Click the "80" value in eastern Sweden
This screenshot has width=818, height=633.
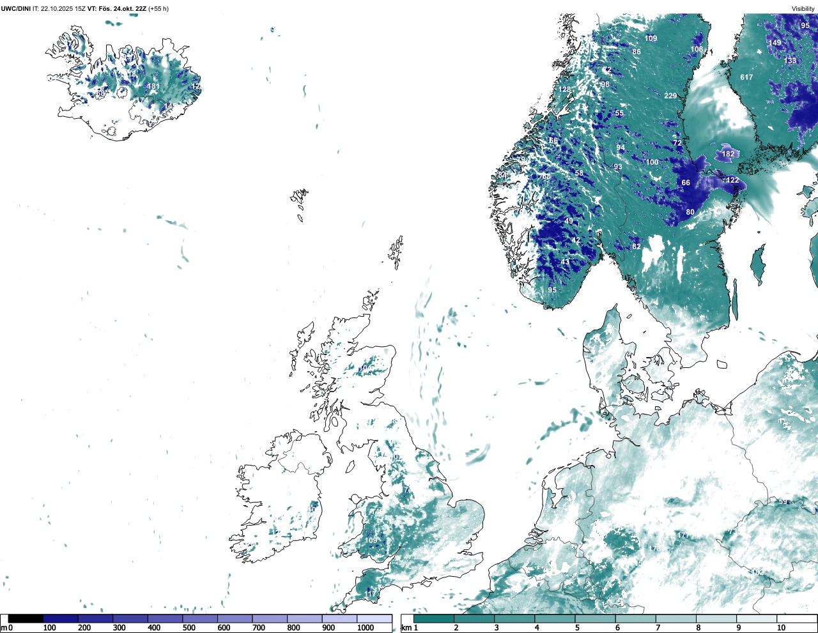click(x=690, y=212)
